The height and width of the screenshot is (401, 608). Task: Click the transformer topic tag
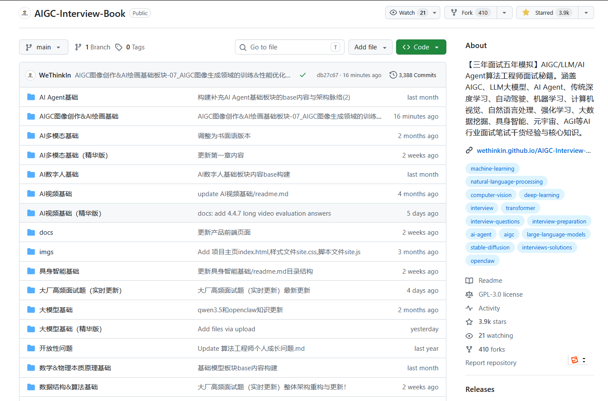[520, 208]
